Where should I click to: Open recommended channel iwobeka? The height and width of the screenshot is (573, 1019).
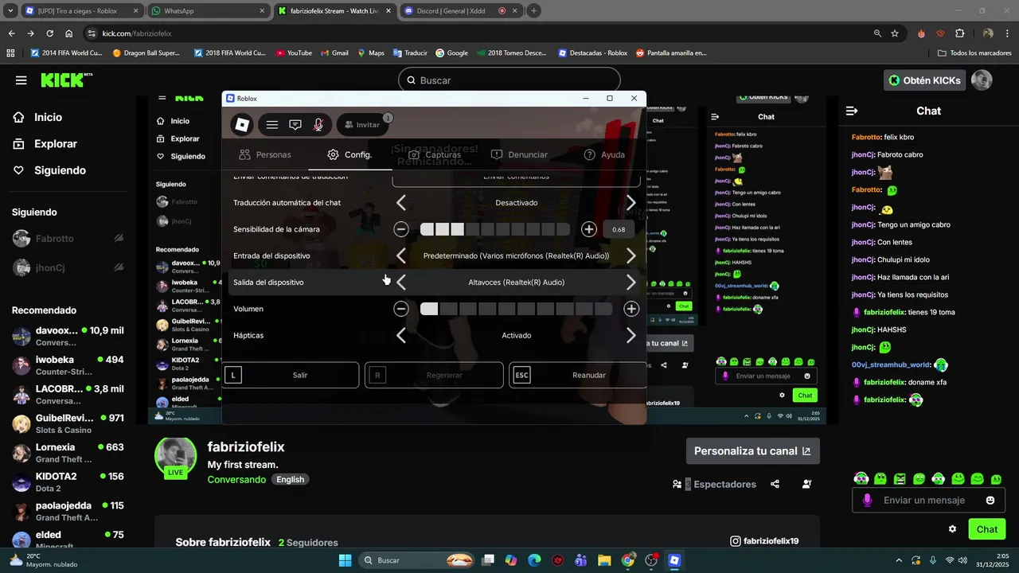(68, 365)
